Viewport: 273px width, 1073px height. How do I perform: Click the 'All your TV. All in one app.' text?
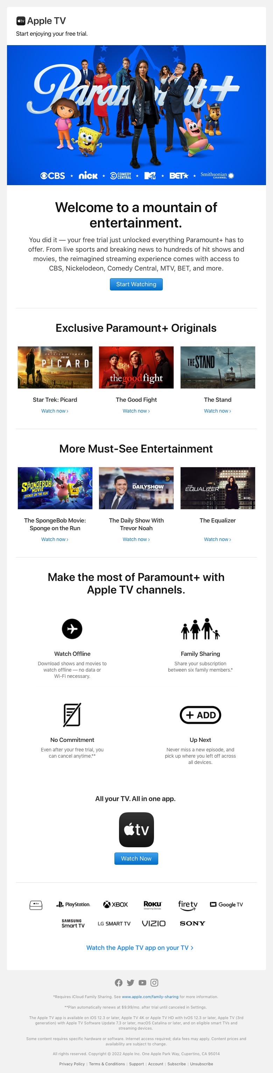[135, 799]
